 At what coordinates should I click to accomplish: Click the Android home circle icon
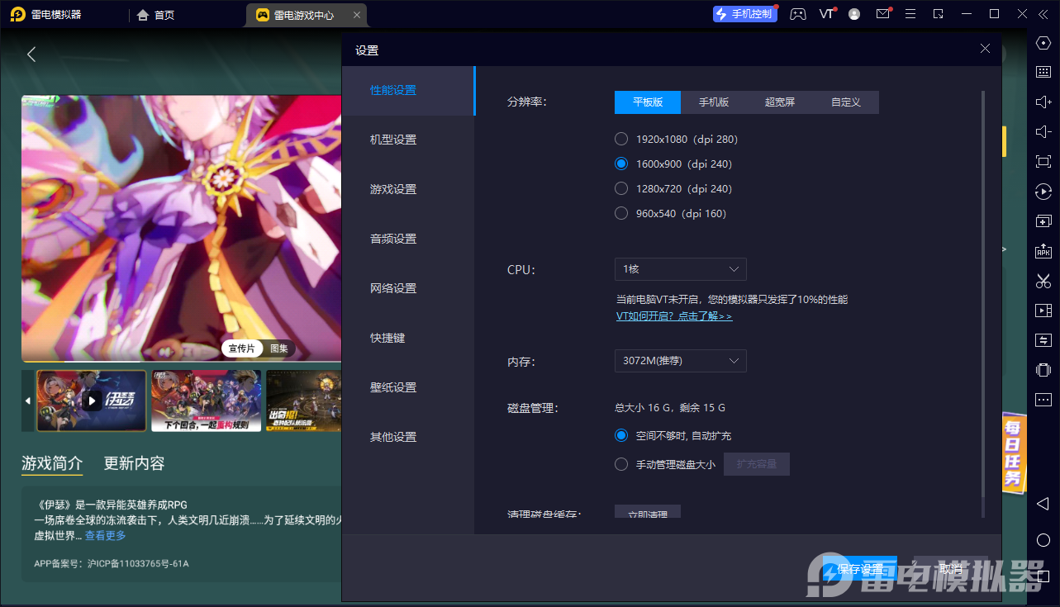[x=1043, y=540]
